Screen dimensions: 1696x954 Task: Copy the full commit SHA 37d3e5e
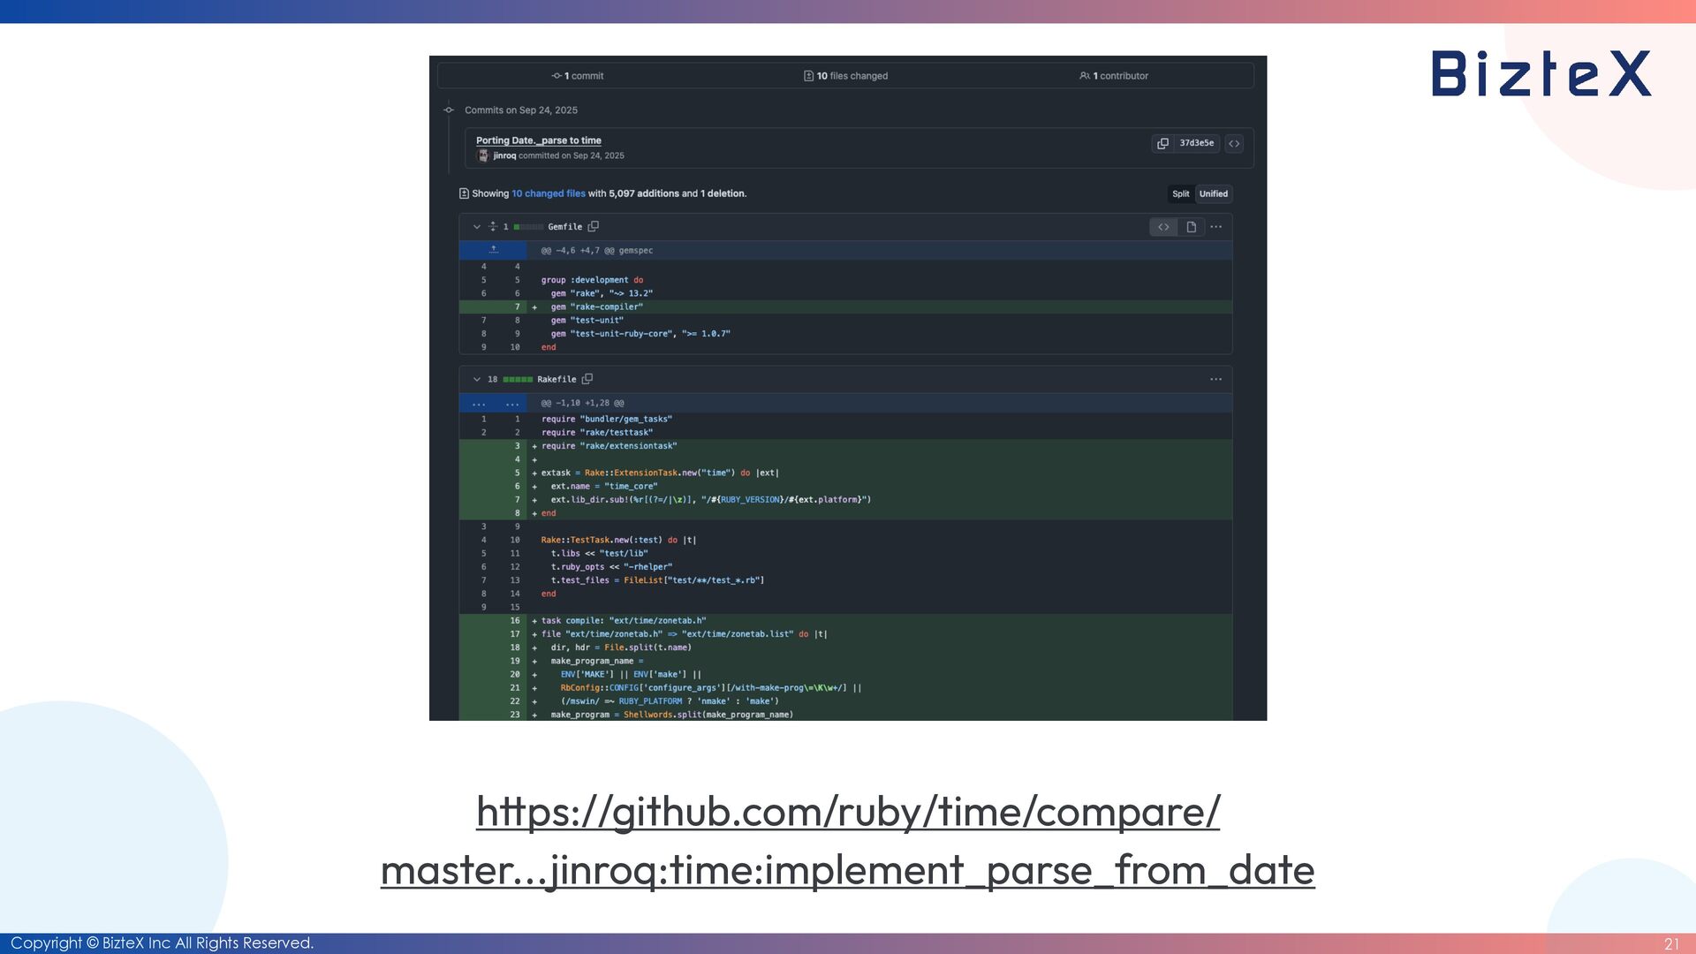(1162, 143)
